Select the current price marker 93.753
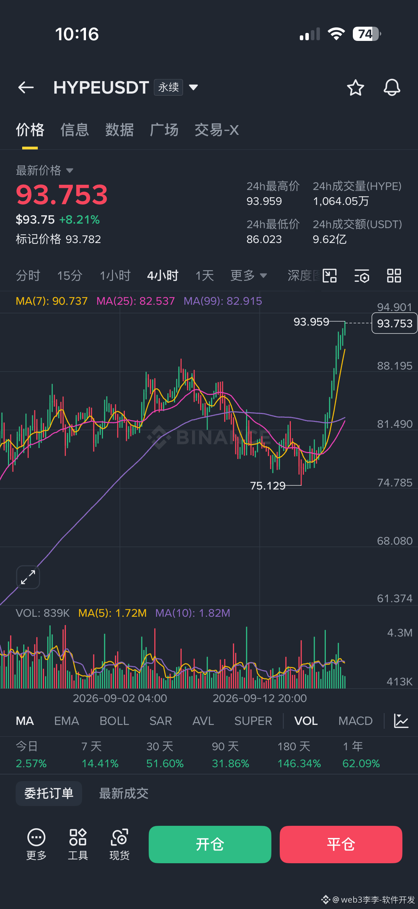The height and width of the screenshot is (909, 418). tap(394, 323)
